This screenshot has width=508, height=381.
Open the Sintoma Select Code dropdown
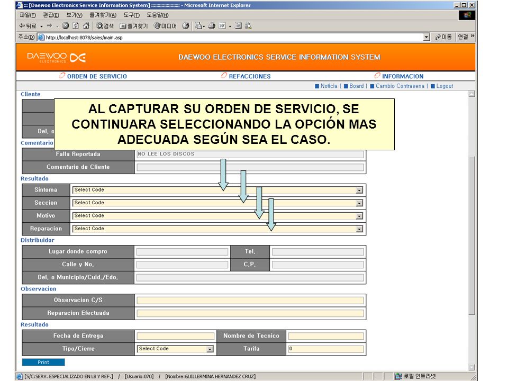click(x=217, y=190)
